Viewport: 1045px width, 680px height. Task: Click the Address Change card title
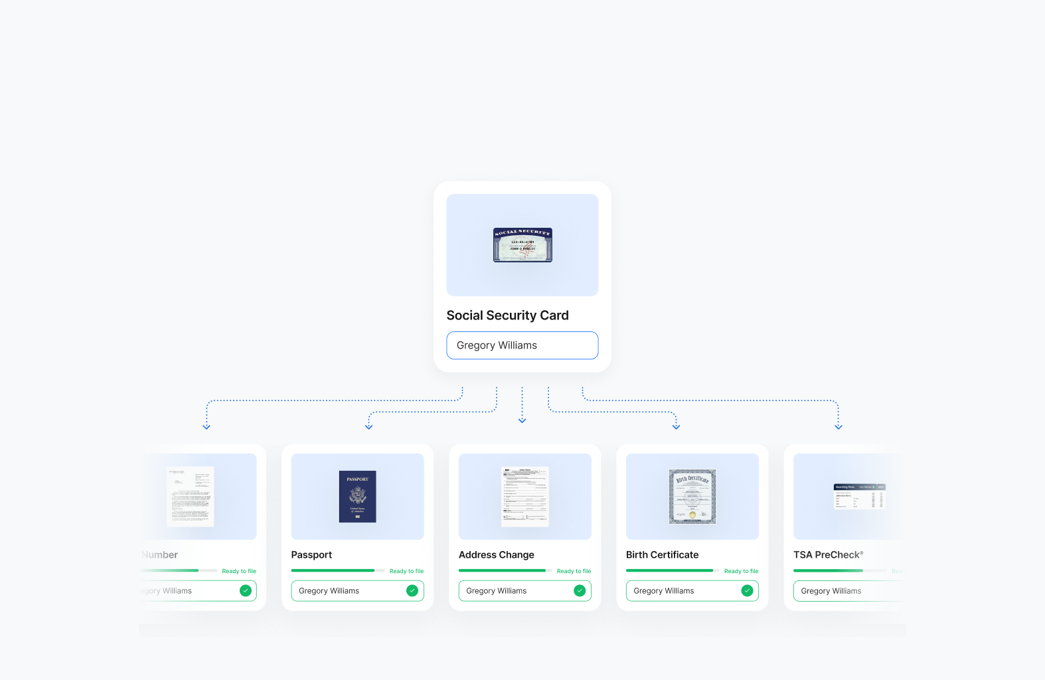497,554
